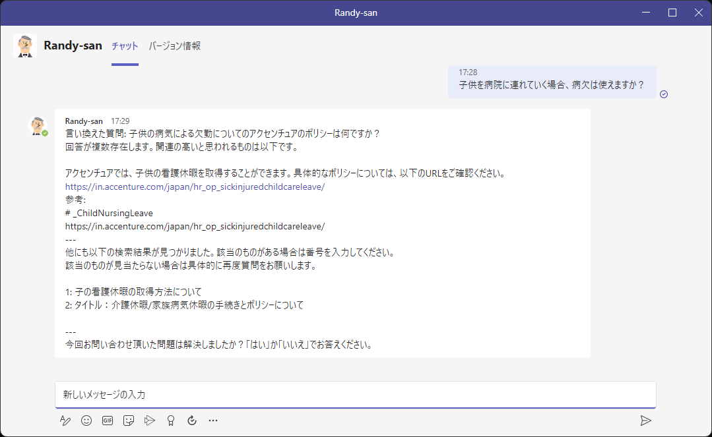Screen dimensions: 712x437
Task: Send the message with the send arrow
Action: [646, 420]
